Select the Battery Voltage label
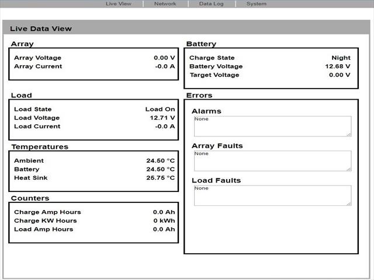The width and height of the screenshot is (374, 280). click(x=216, y=66)
